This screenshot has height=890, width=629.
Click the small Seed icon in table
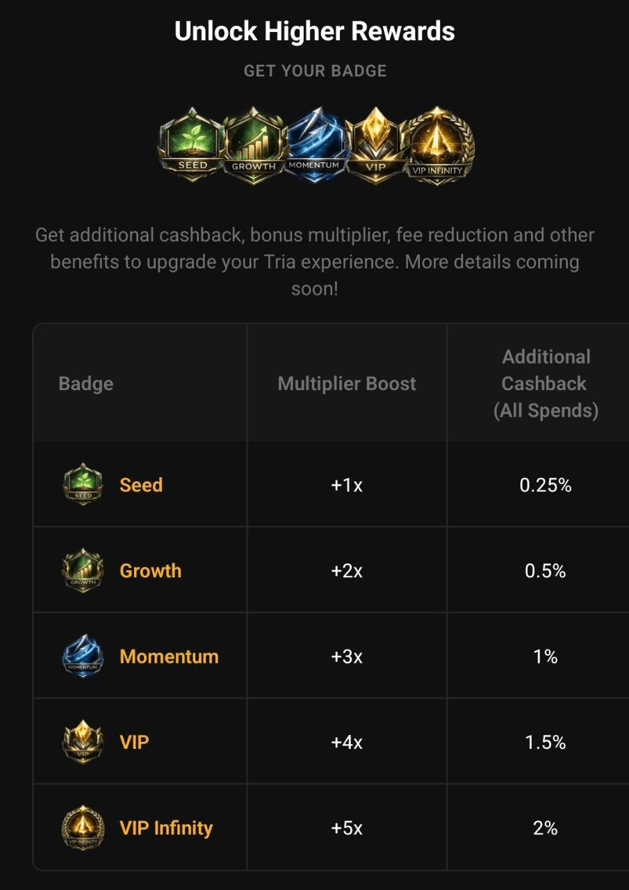pos(83,485)
